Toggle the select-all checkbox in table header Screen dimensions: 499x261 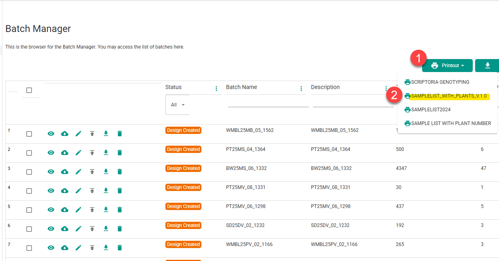tap(29, 90)
